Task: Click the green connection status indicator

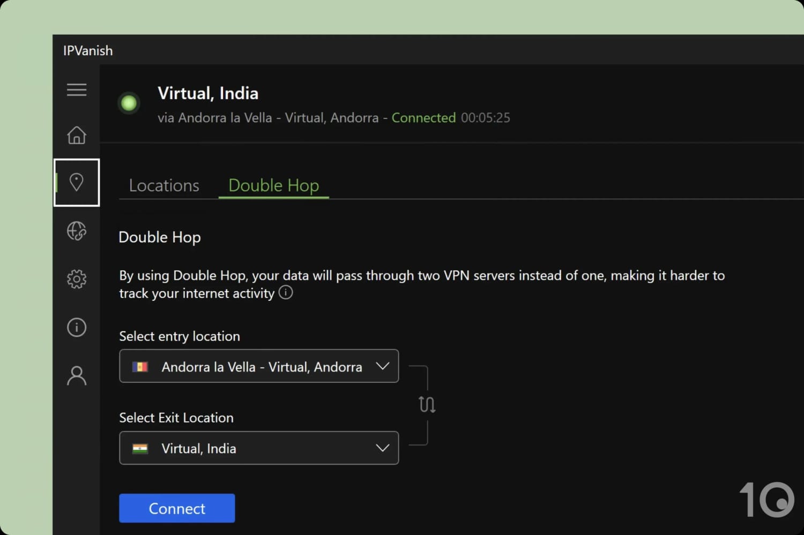Action: coord(129,103)
